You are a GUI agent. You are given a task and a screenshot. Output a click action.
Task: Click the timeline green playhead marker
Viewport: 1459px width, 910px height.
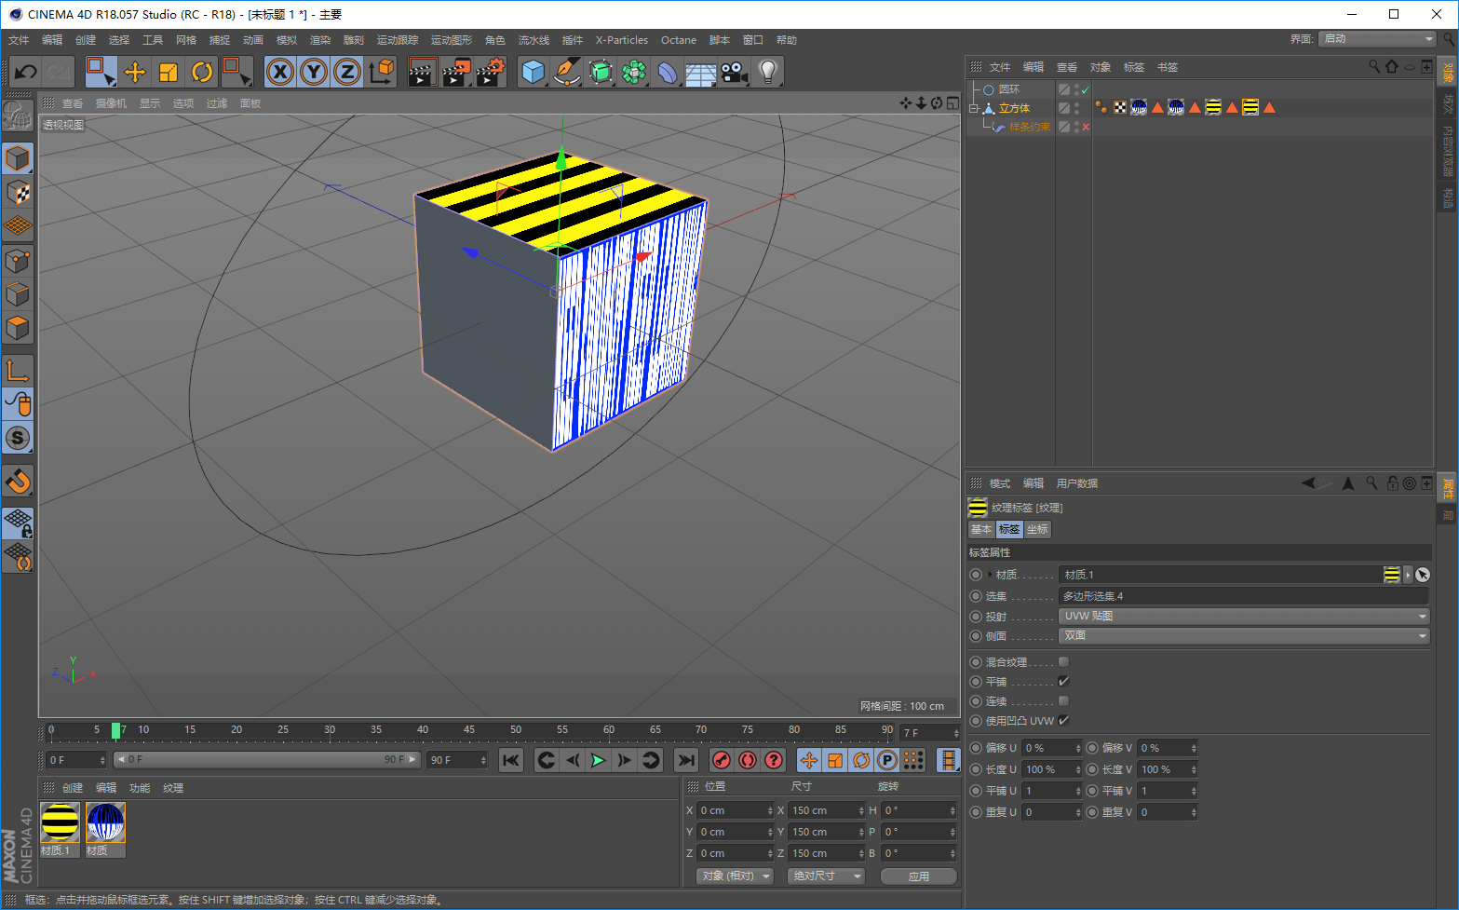pyautogui.click(x=115, y=730)
